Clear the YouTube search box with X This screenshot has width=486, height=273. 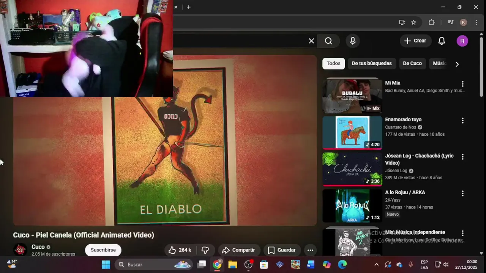[x=311, y=41]
